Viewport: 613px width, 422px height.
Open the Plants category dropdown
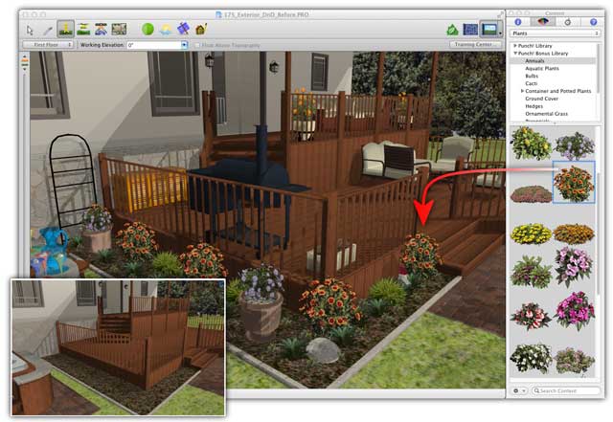tap(556, 33)
